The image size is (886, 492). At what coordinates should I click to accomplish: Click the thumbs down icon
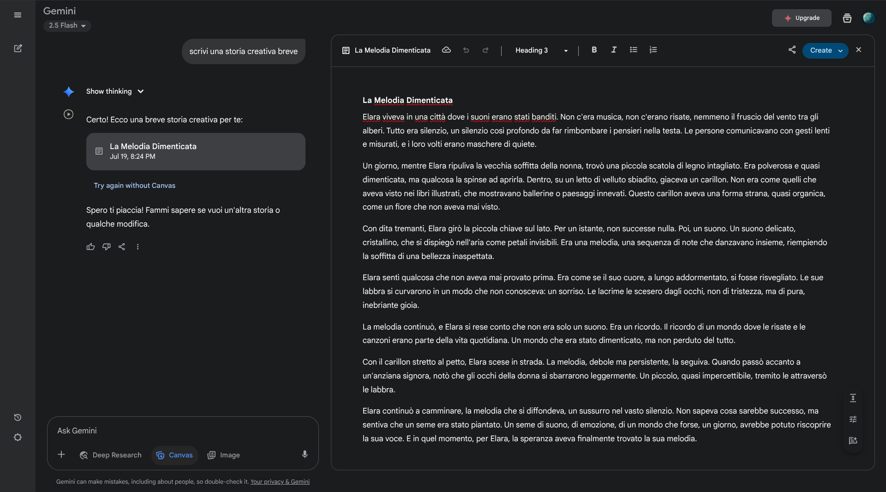click(x=106, y=247)
